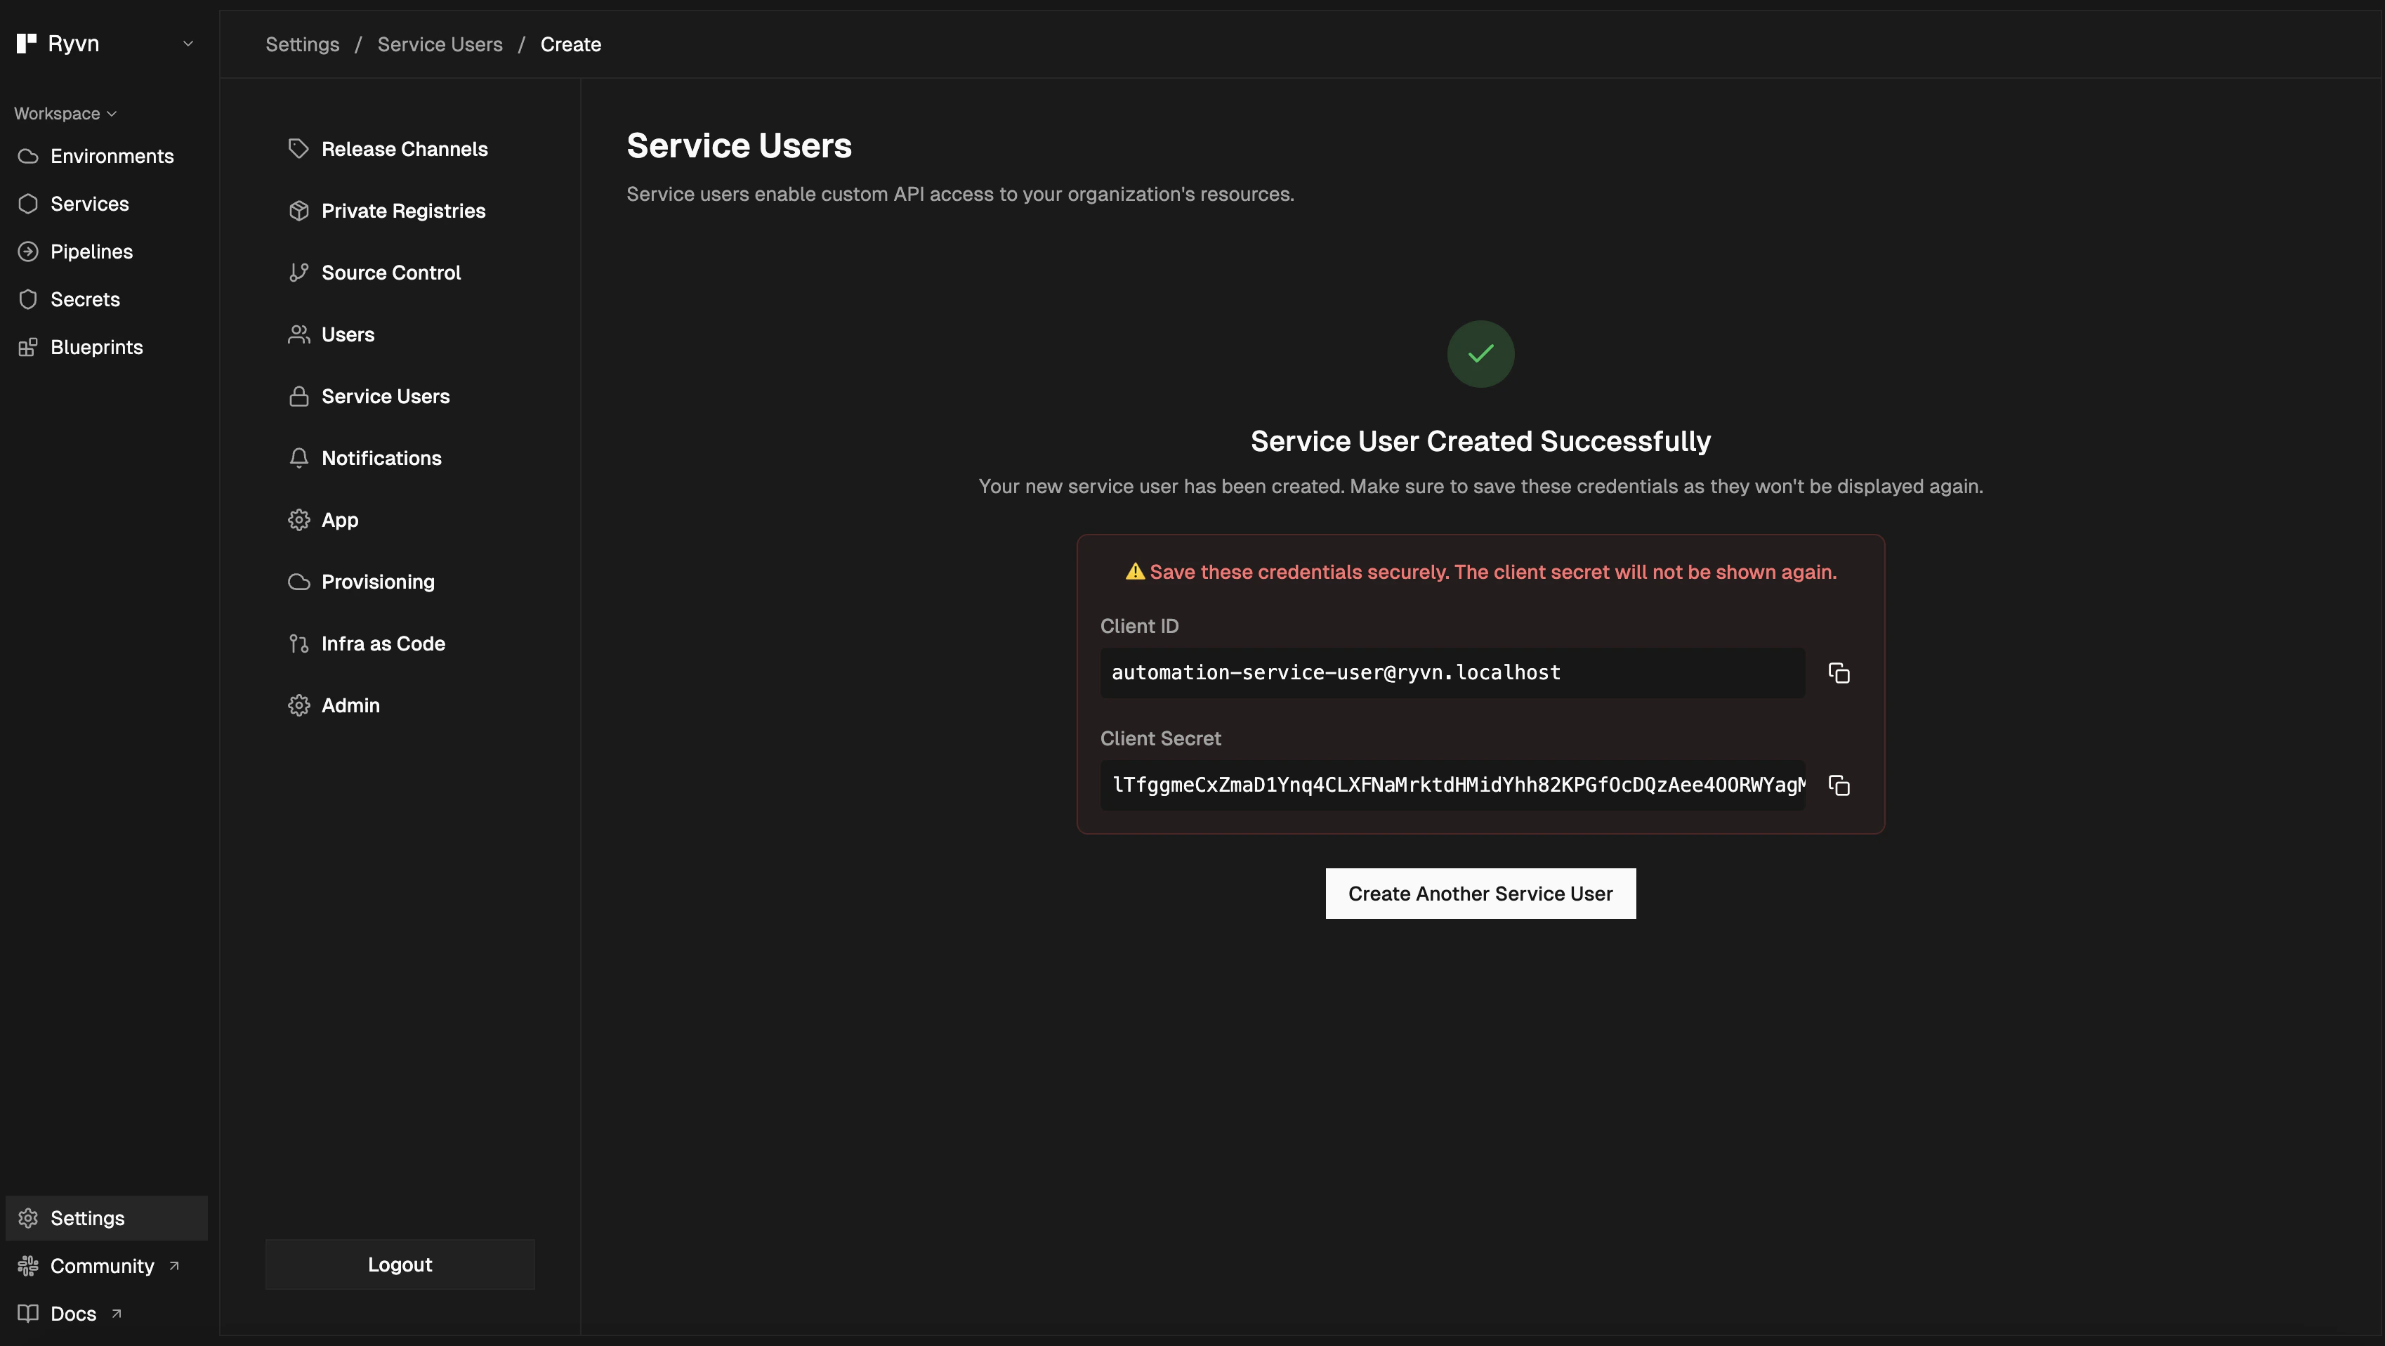Select Infra as Code settings
Screen dimensions: 2385x1346
(x=382, y=643)
